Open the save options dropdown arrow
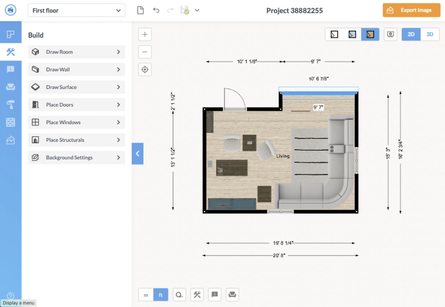Viewport: 445px width, 307px height. (x=197, y=10)
